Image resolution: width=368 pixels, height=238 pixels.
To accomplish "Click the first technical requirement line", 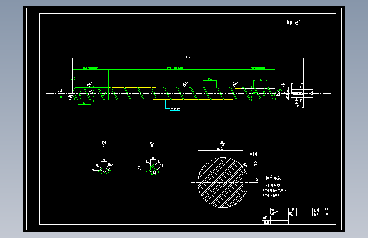I will tap(273, 185).
